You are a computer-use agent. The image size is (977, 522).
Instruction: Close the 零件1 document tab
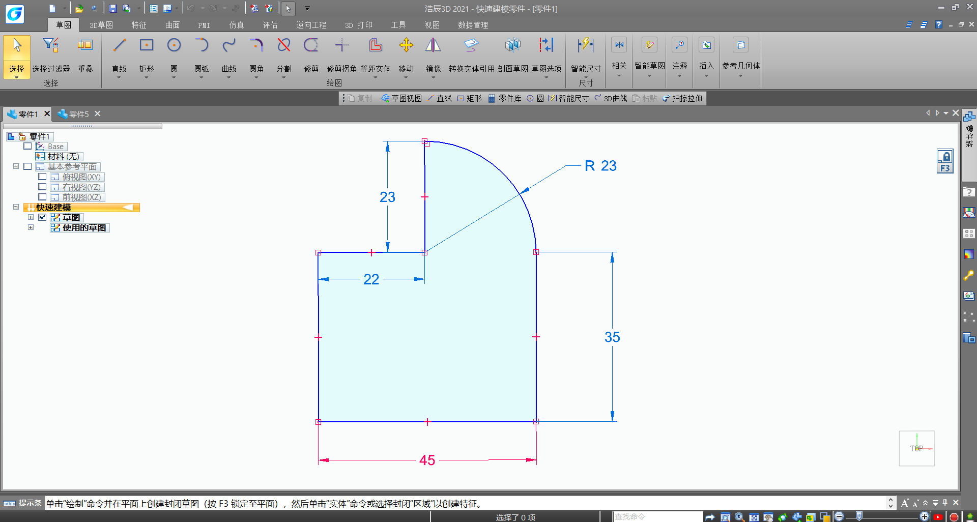[47, 113]
